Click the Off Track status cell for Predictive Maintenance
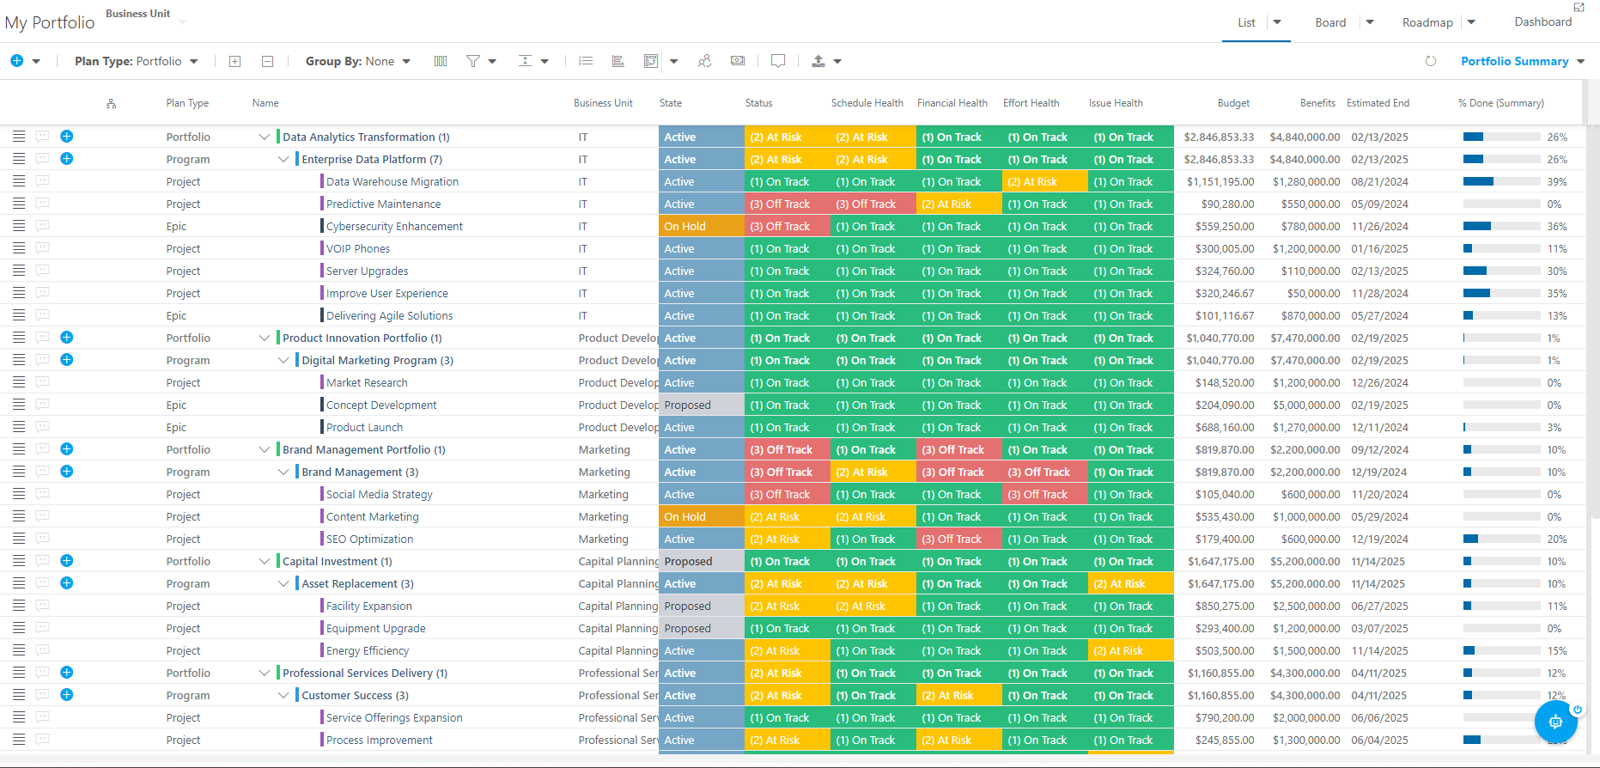Image resolution: width=1600 pixels, height=768 pixels. [x=788, y=204]
